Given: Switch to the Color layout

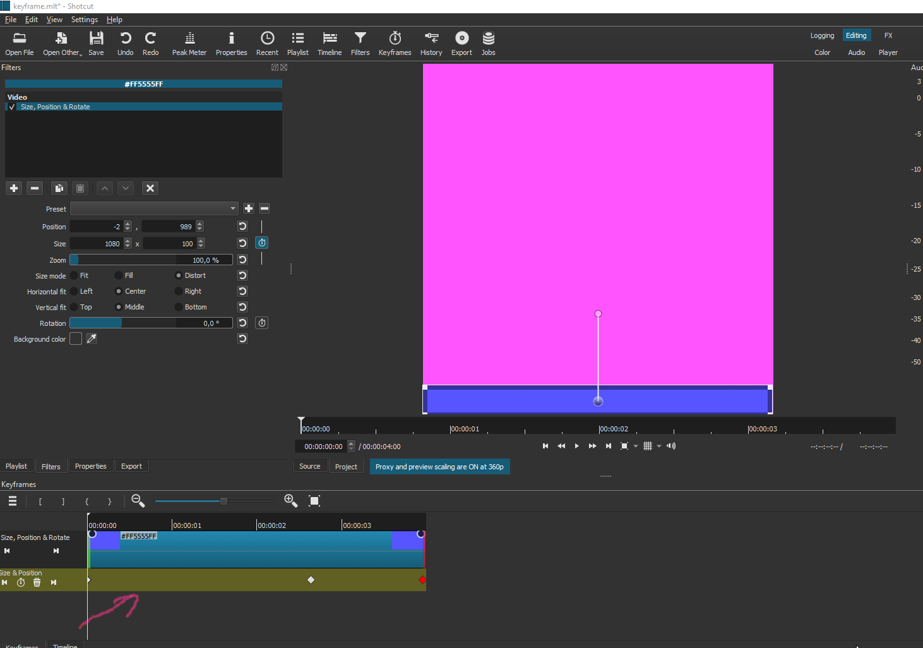Looking at the screenshot, I should (x=822, y=52).
